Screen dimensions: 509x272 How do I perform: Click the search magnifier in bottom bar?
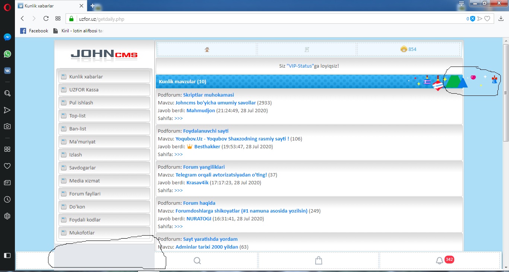click(x=197, y=260)
